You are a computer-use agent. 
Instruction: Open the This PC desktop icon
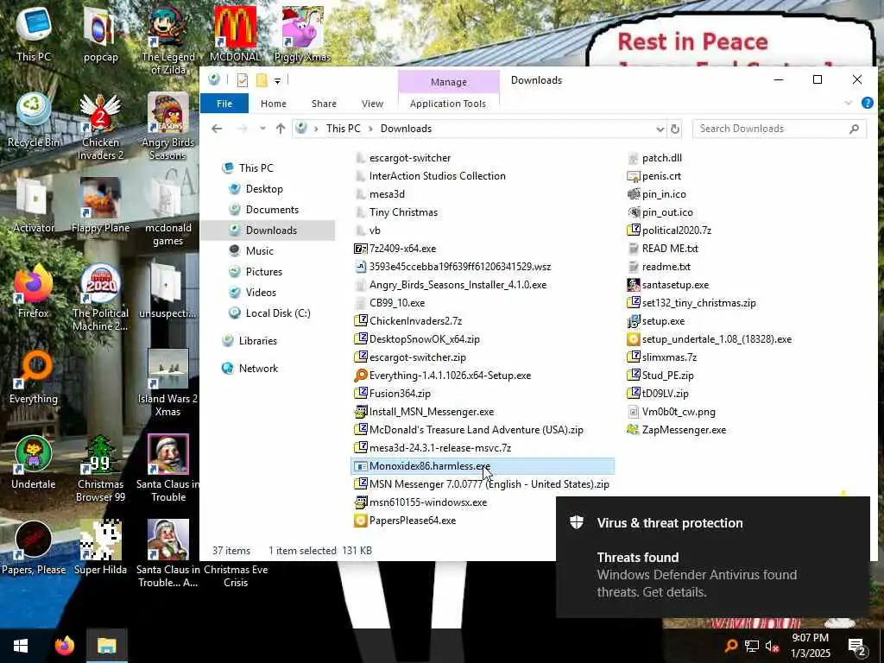[34, 34]
